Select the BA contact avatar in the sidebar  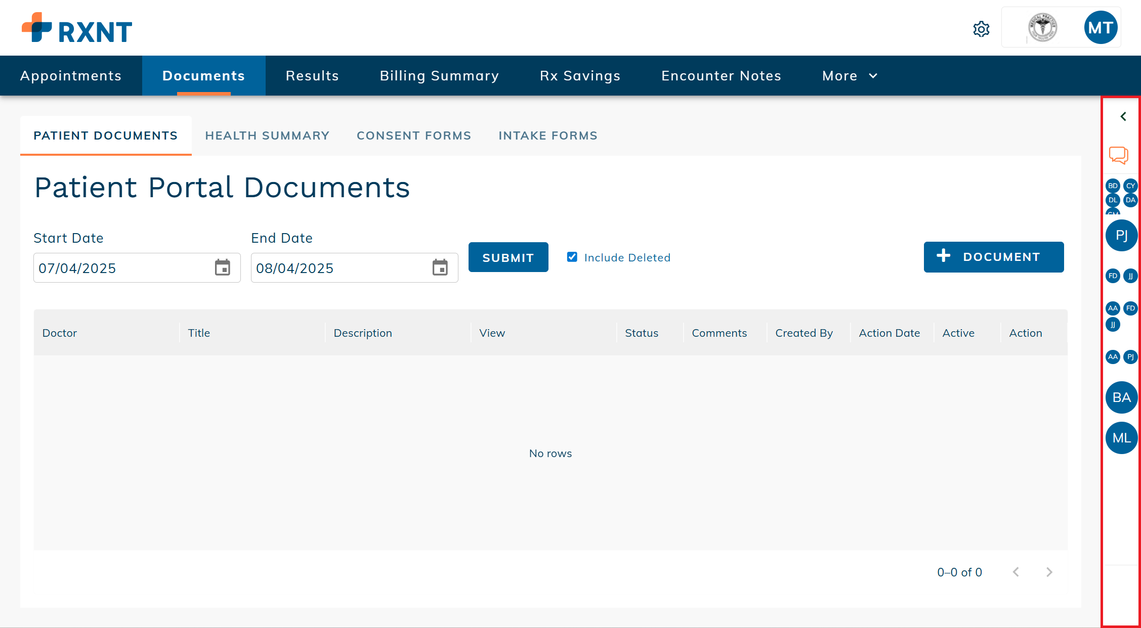click(x=1121, y=397)
